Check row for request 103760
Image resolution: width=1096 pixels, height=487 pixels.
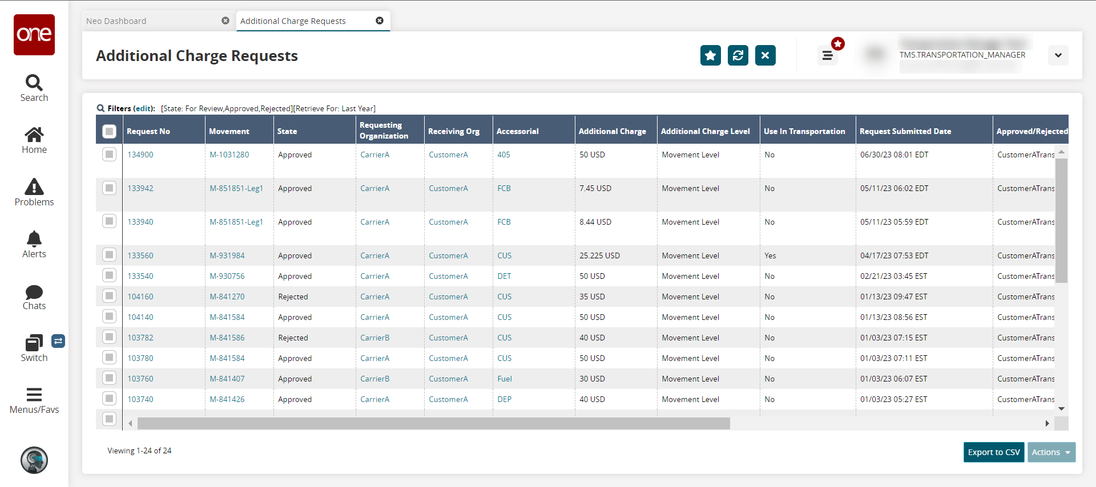coord(109,378)
